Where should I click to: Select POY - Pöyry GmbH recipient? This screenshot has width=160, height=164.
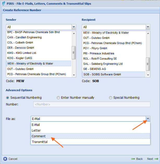[x=114, y=48]
